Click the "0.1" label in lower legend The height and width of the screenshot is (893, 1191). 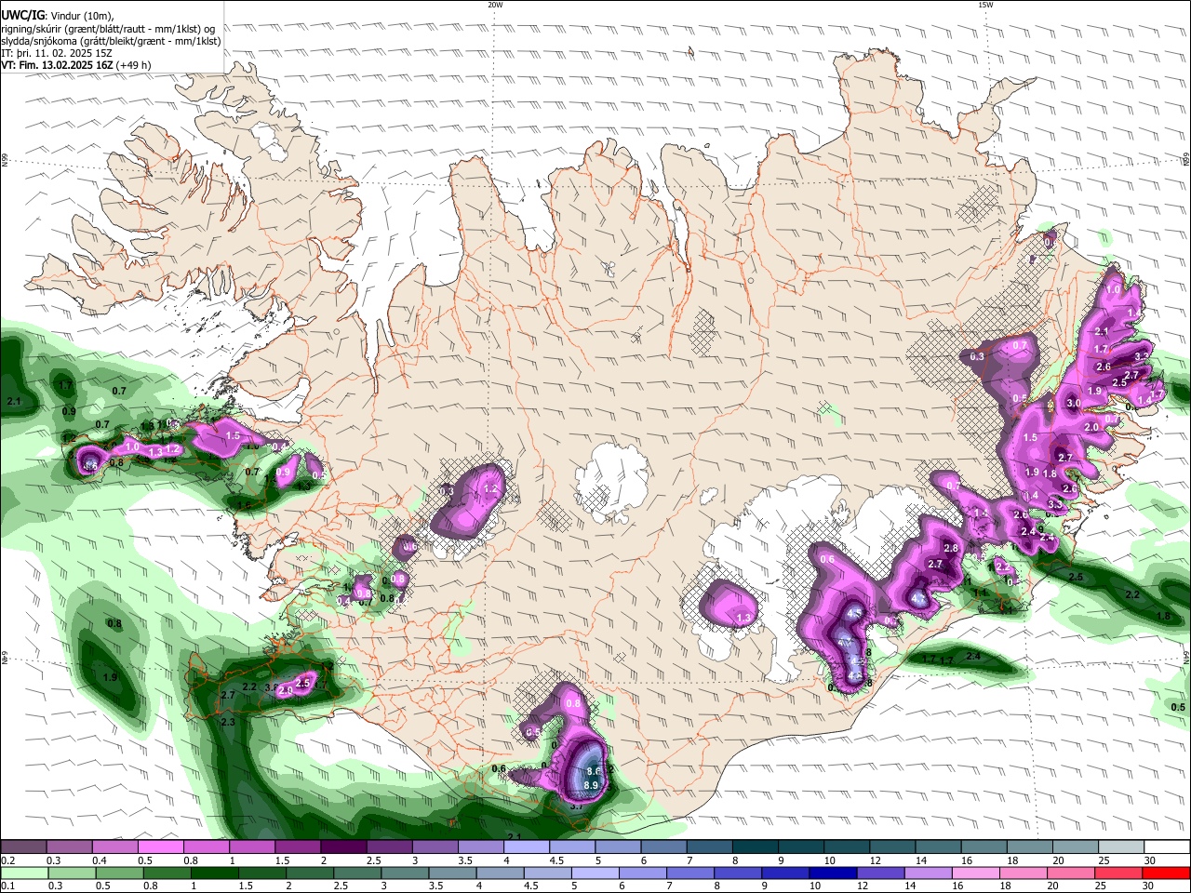[x=7, y=886]
